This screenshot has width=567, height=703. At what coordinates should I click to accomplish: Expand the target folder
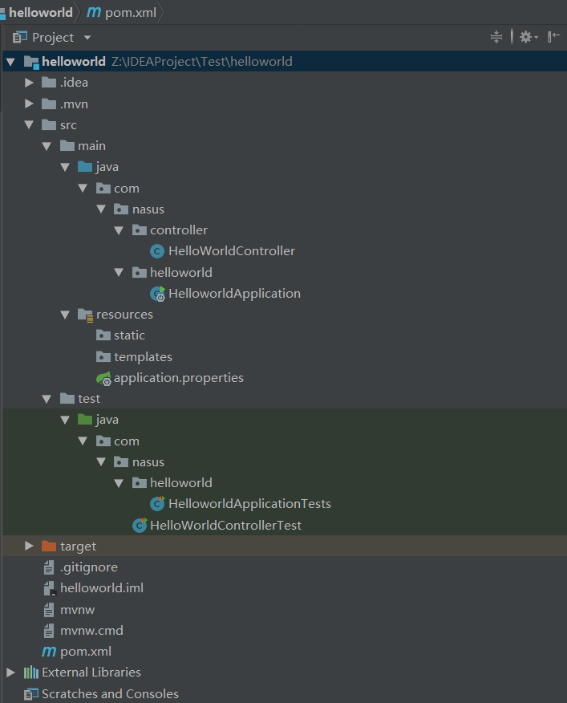29,545
